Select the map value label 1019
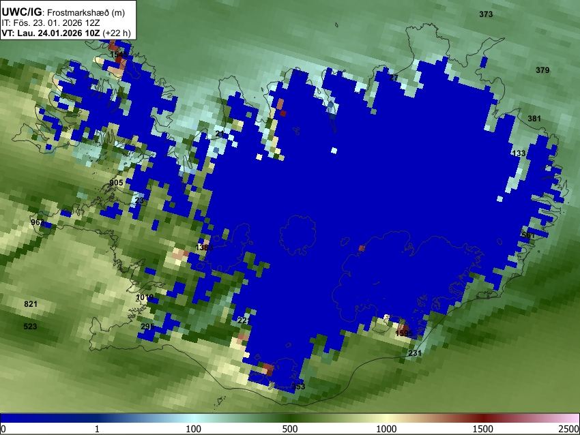 [145, 297]
